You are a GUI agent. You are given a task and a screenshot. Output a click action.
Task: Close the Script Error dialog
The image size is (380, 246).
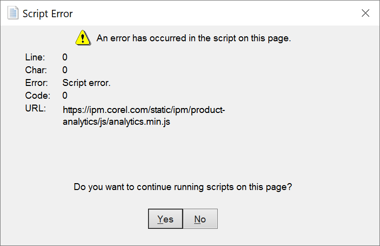point(365,13)
